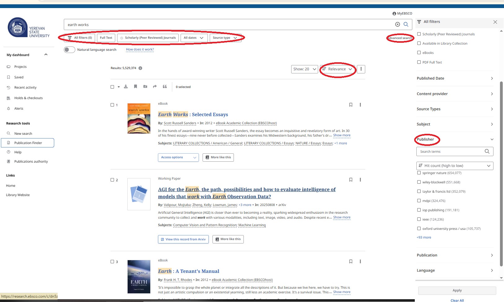Open Relevance sort dropdown

[337, 69]
